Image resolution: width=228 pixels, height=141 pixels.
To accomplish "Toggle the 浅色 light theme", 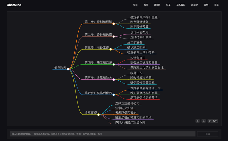I will tap(206, 5).
